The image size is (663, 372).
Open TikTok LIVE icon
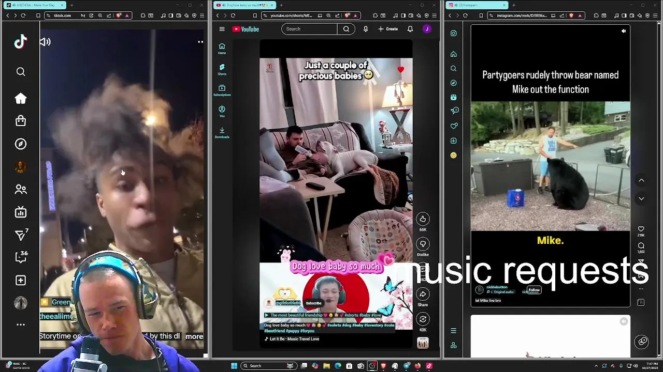[x=21, y=212]
